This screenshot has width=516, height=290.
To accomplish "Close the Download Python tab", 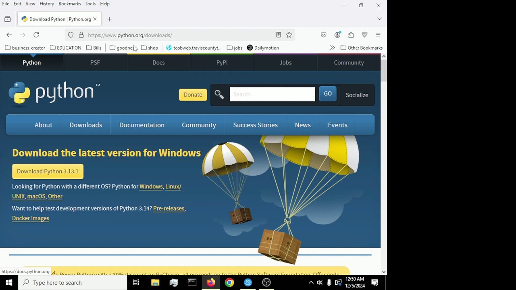I will pyautogui.click(x=95, y=19).
